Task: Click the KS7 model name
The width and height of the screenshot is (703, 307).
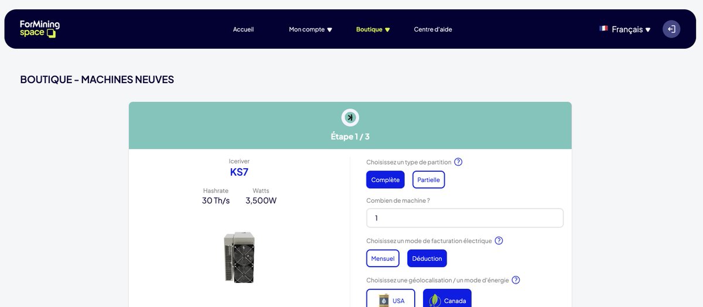Action: (239, 172)
